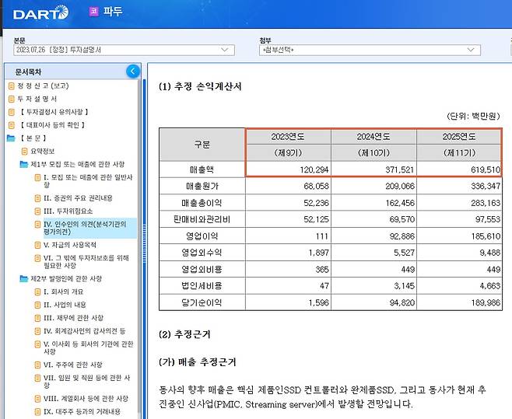Click the folder icon beside 제1부 모집 또는 매출
The width and height of the screenshot is (512, 419).
click(x=23, y=165)
